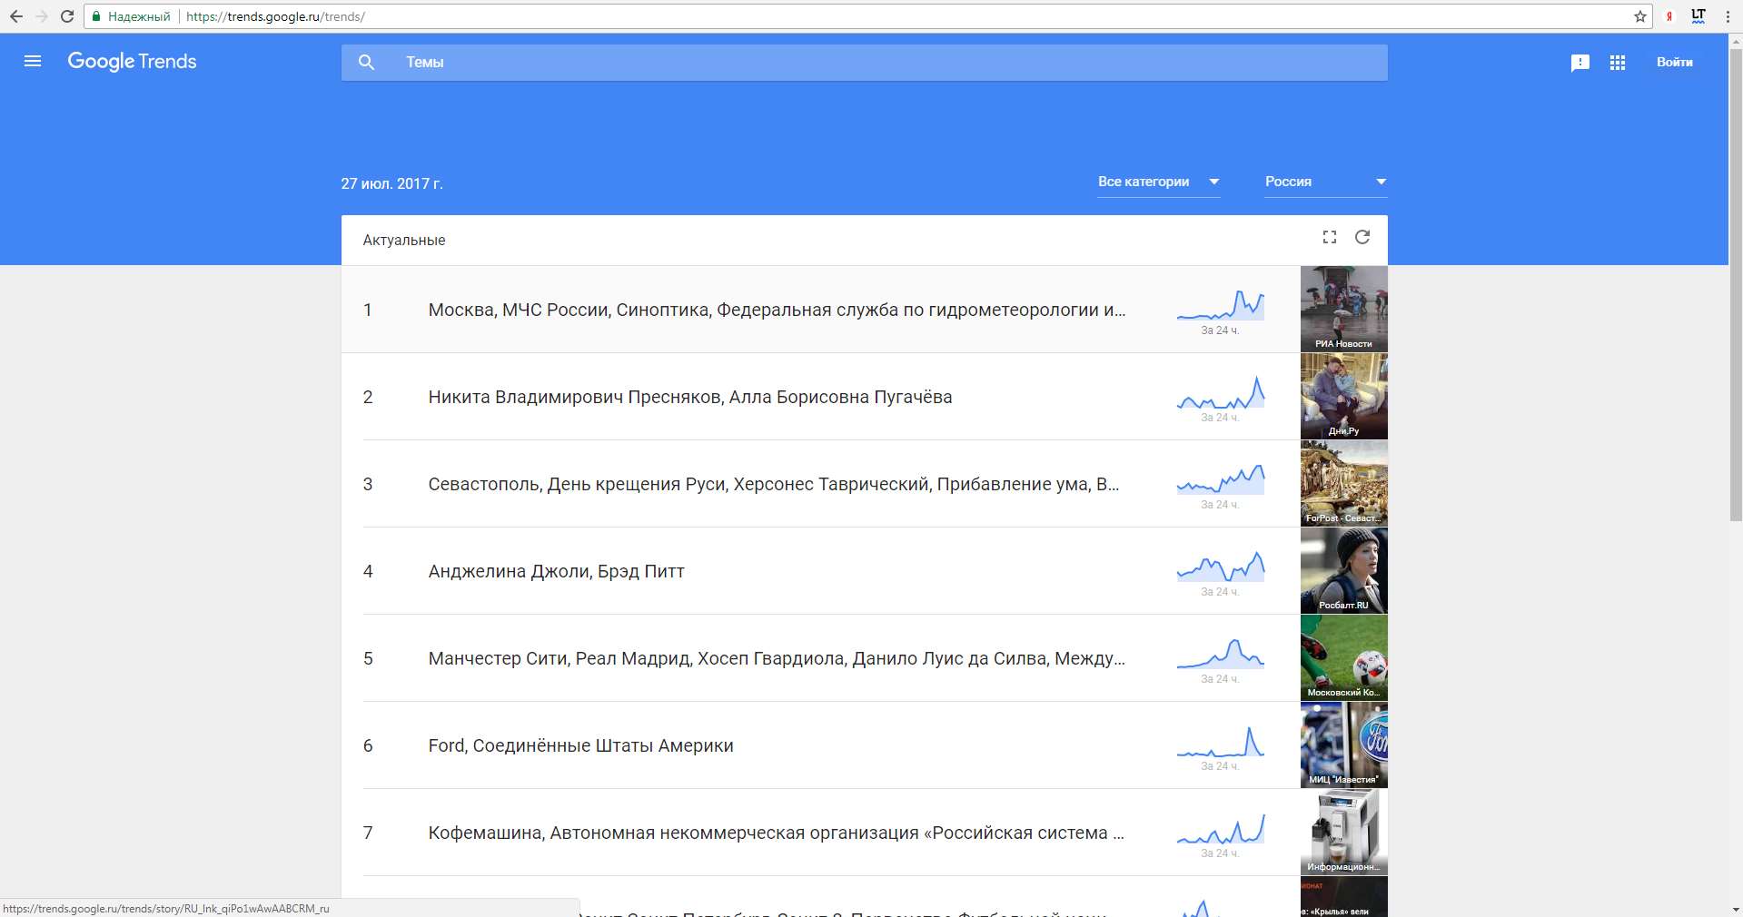Click sparkline chart for Пресняков story

point(1221,393)
